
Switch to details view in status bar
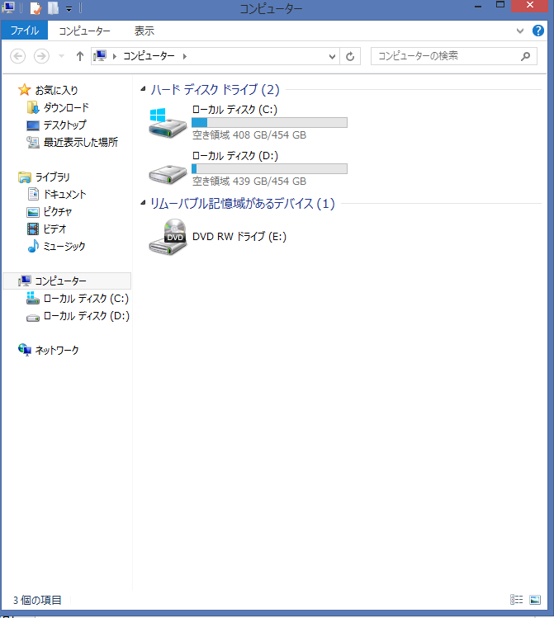pos(516,600)
